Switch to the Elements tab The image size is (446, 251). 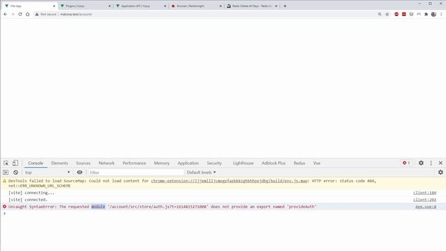click(59, 163)
